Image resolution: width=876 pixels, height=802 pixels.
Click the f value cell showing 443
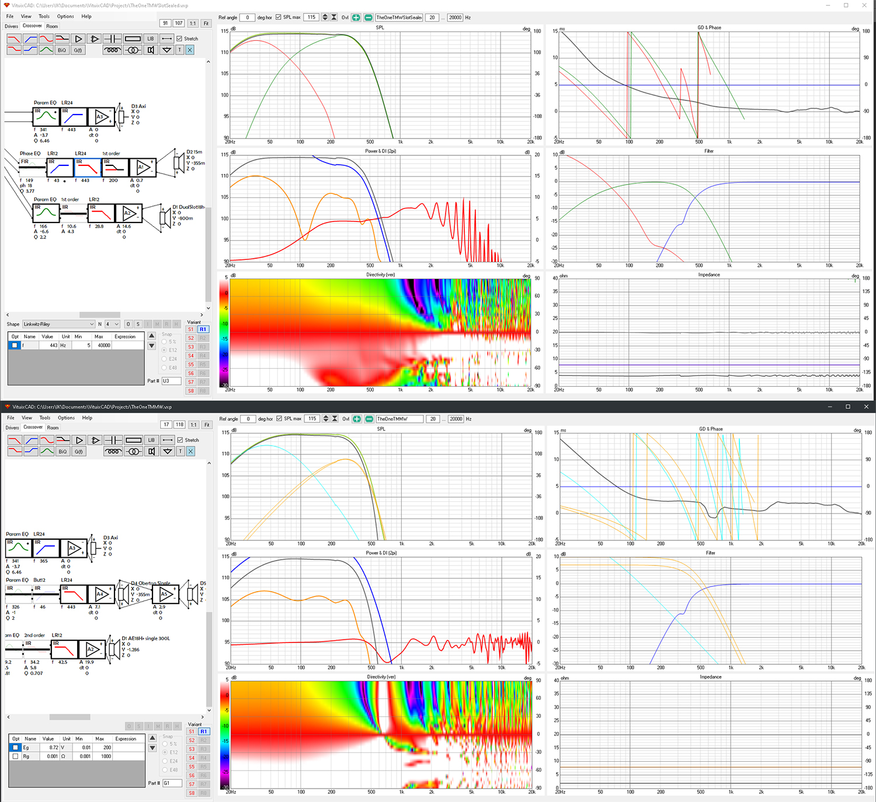48,345
